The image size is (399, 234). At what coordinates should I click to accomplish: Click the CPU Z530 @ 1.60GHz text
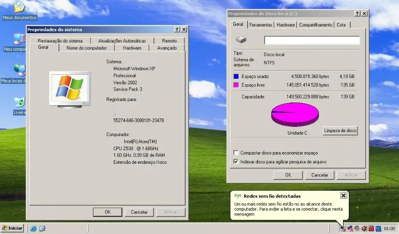pos(136,149)
